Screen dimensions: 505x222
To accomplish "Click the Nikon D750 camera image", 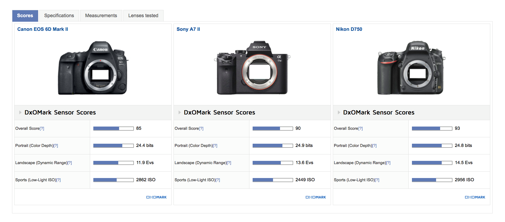I will [411, 68].
